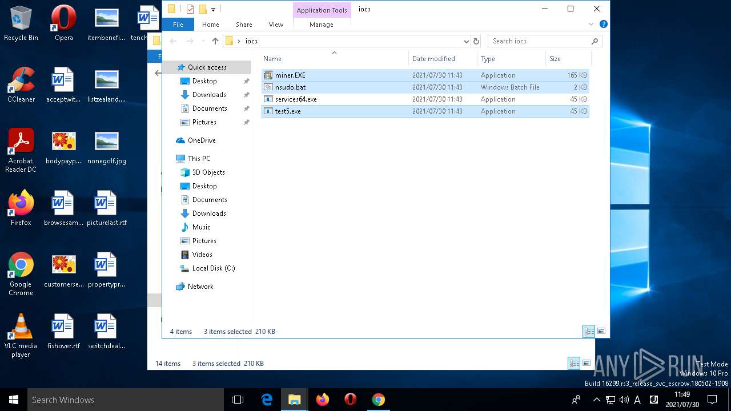
Task: Refresh the iocs folder view
Action: [476, 41]
